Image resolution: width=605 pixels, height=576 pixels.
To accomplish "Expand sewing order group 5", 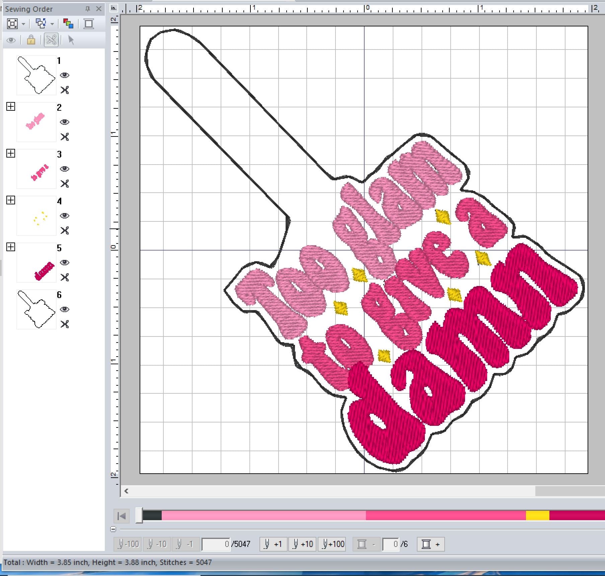I will (x=11, y=247).
